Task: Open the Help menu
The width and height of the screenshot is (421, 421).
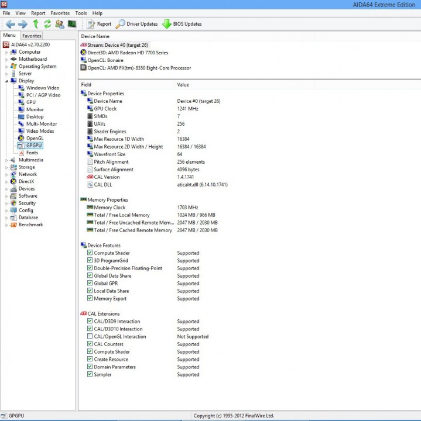Action: pyautogui.click(x=97, y=13)
